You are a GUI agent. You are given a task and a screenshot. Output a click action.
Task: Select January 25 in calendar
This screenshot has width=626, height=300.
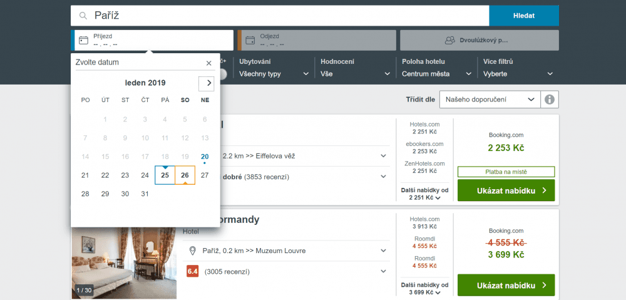pos(165,175)
